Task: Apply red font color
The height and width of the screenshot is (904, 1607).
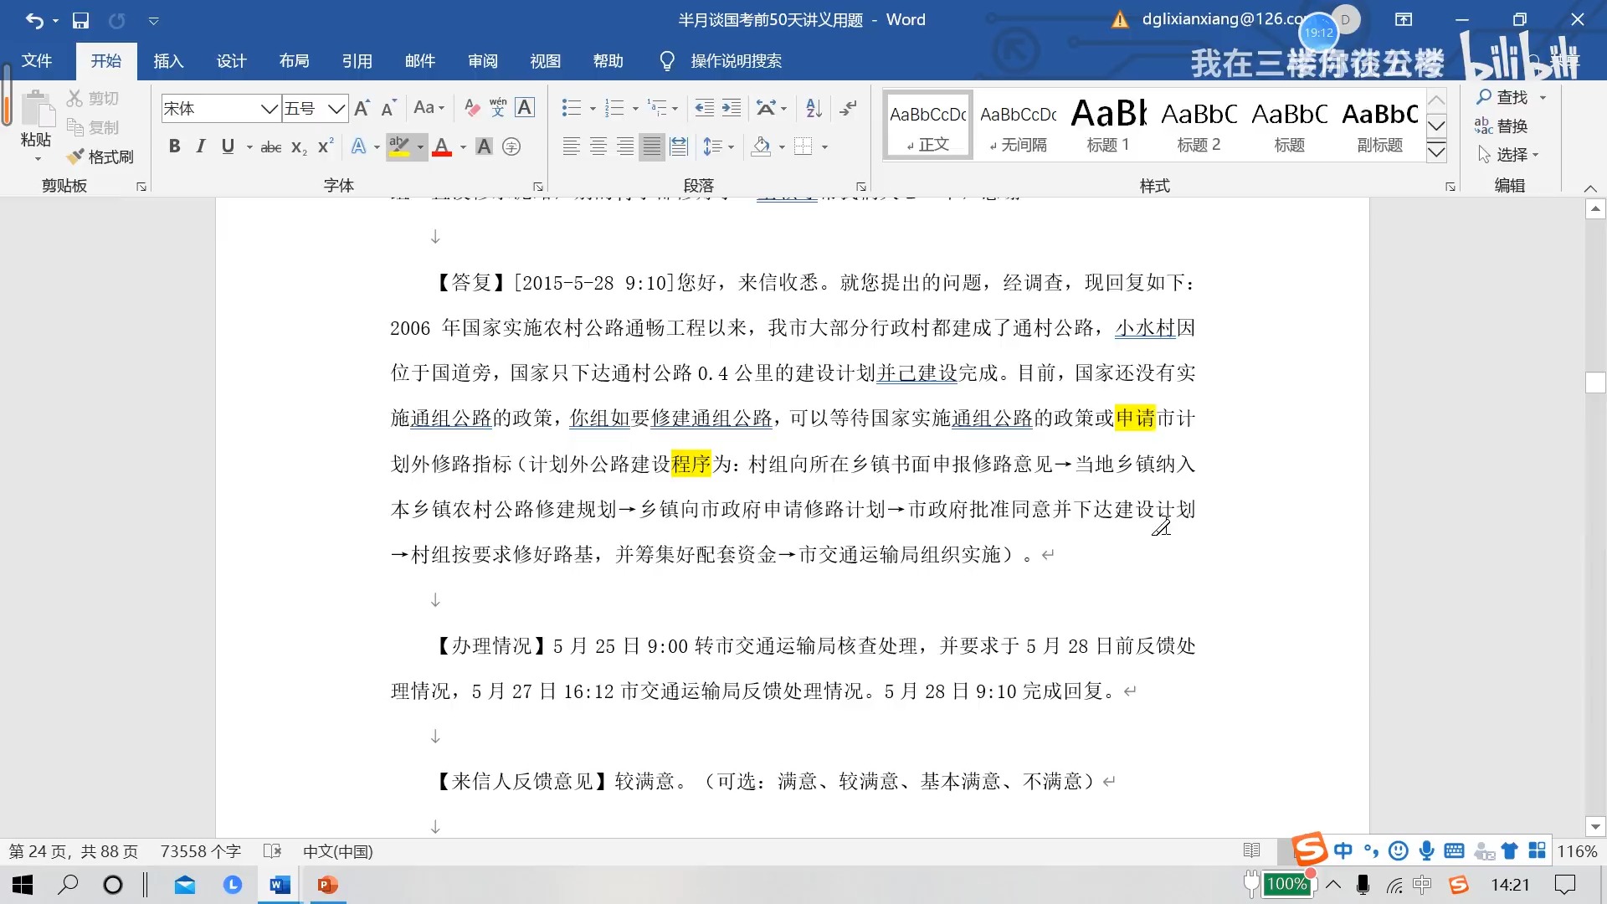Action: click(442, 146)
